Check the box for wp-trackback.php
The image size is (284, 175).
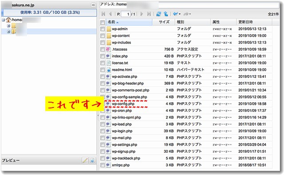[103, 158]
